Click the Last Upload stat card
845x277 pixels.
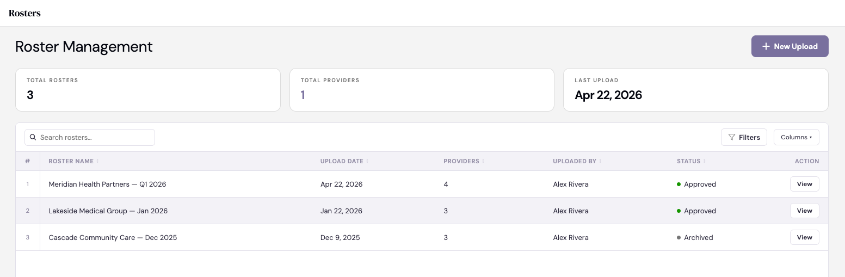695,90
